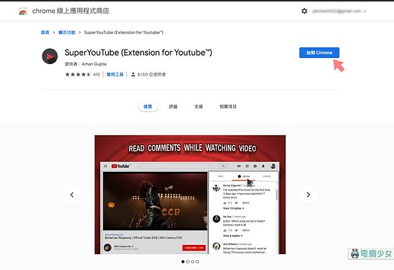
Task: Switch to the 評論 reviews tab
Action: pyautogui.click(x=173, y=107)
